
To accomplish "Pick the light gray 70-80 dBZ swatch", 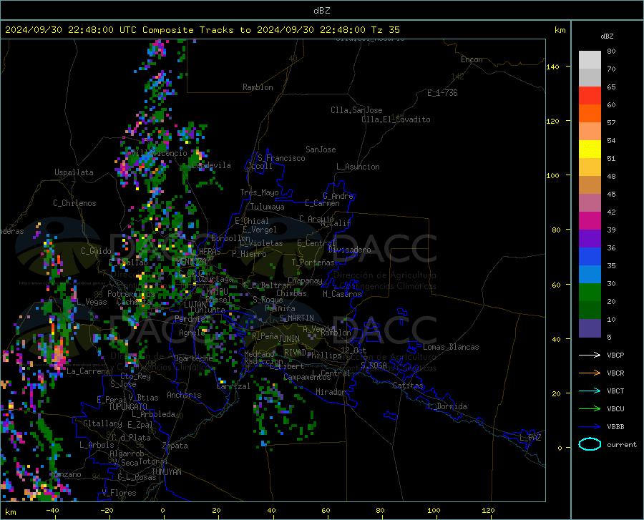I will pos(590,60).
